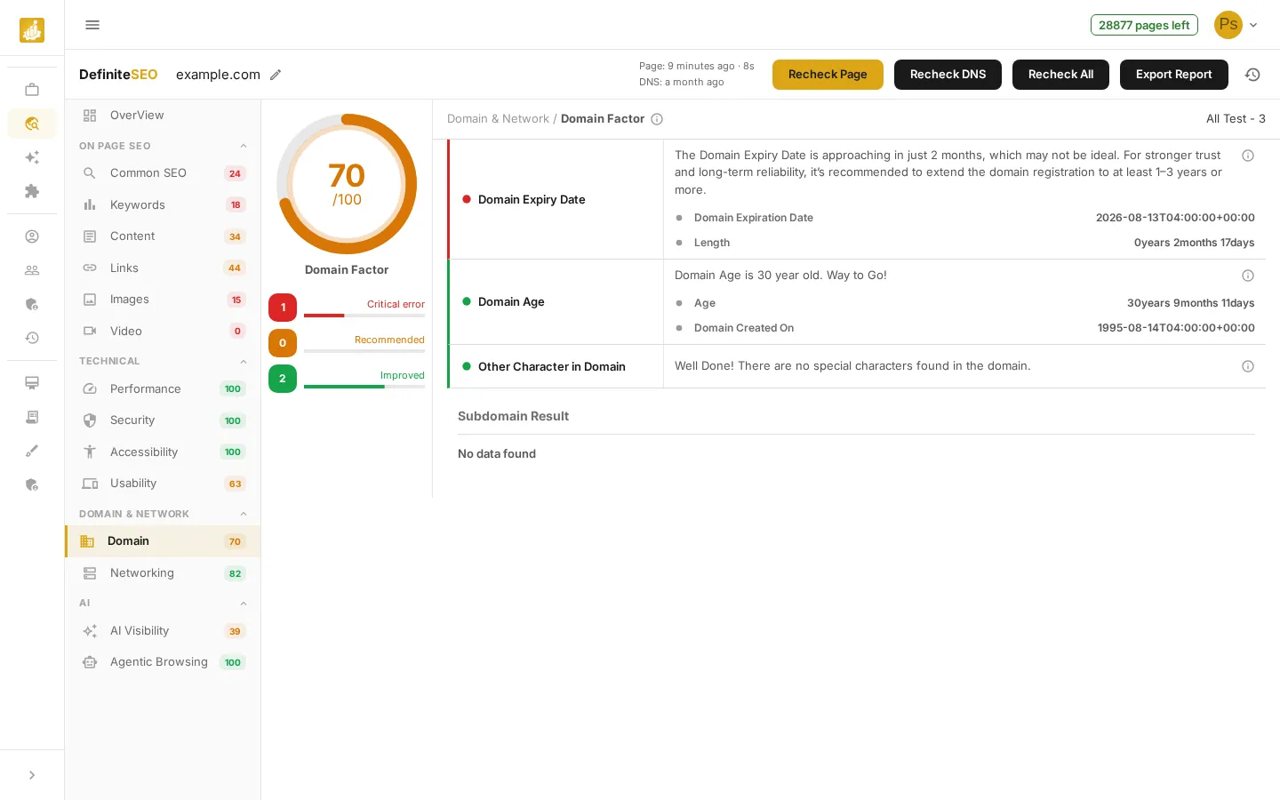Screen dimensions: 1280x800
Task: Open the billing card icon in left rail
Action: pos(32,383)
